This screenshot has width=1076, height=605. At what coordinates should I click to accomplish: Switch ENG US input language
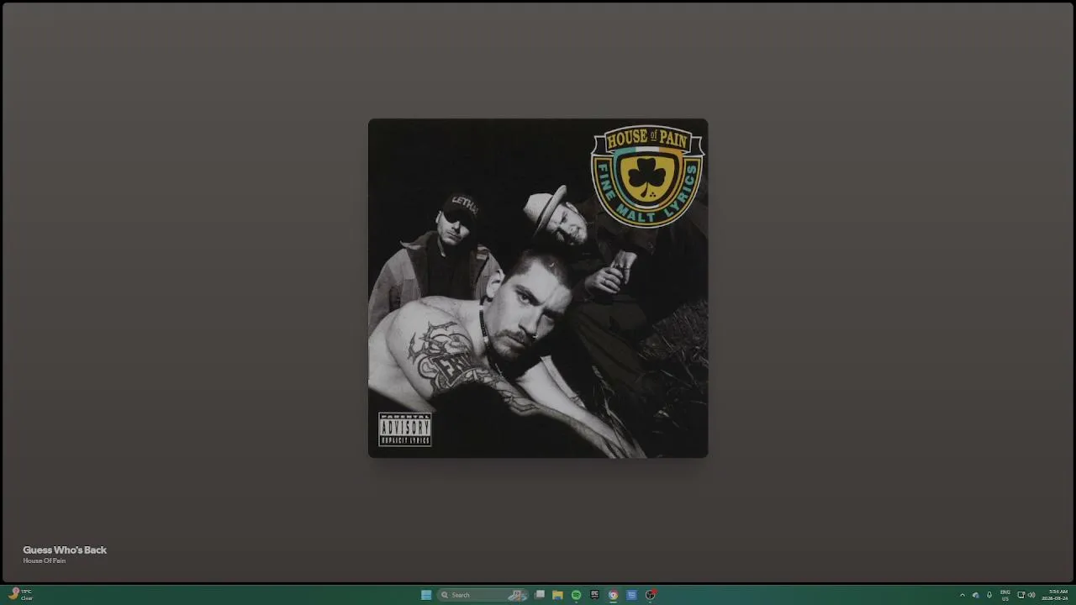tap(1005, 595)
